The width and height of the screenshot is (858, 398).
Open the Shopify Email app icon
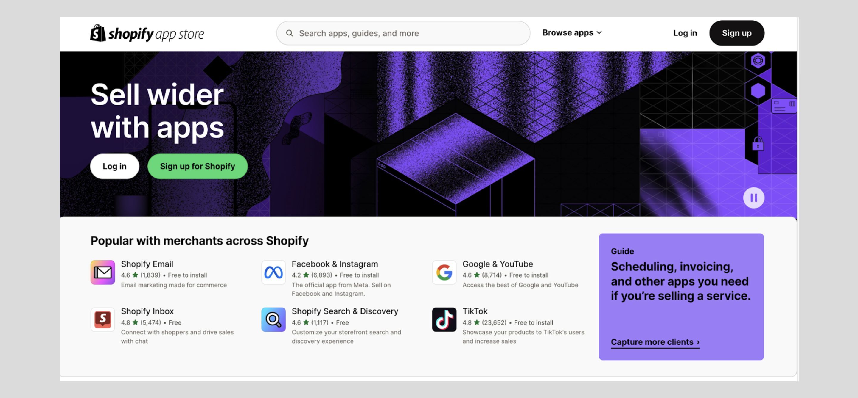[102, 272]
